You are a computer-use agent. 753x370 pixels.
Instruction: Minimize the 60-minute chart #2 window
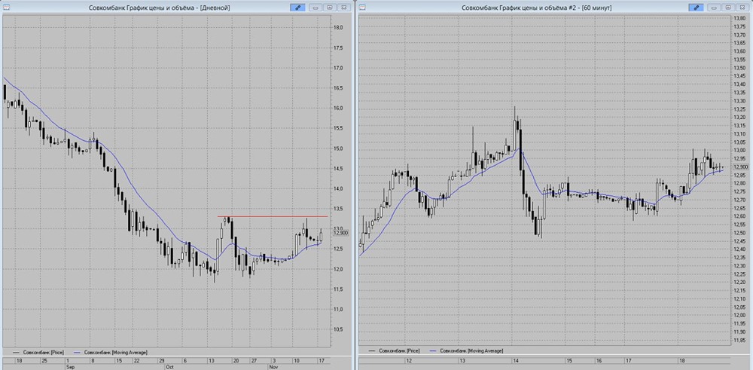714,8
